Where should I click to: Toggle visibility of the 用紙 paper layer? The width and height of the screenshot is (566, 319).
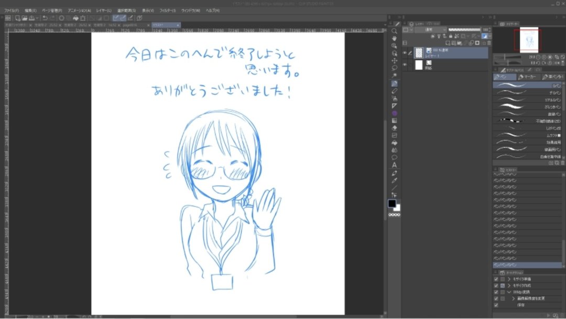tap(406, 63)
